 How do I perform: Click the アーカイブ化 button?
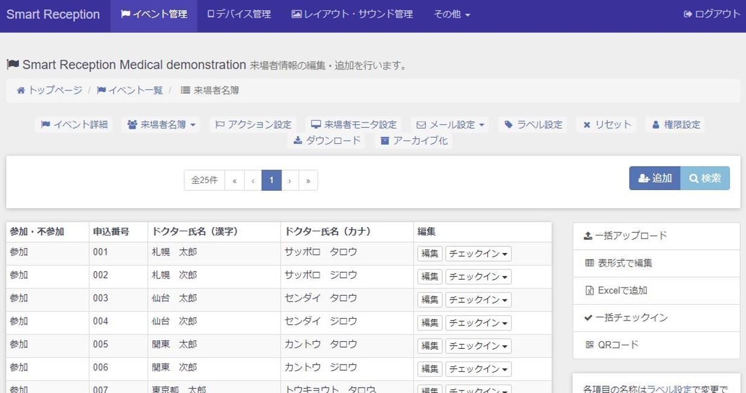(414, 141)
